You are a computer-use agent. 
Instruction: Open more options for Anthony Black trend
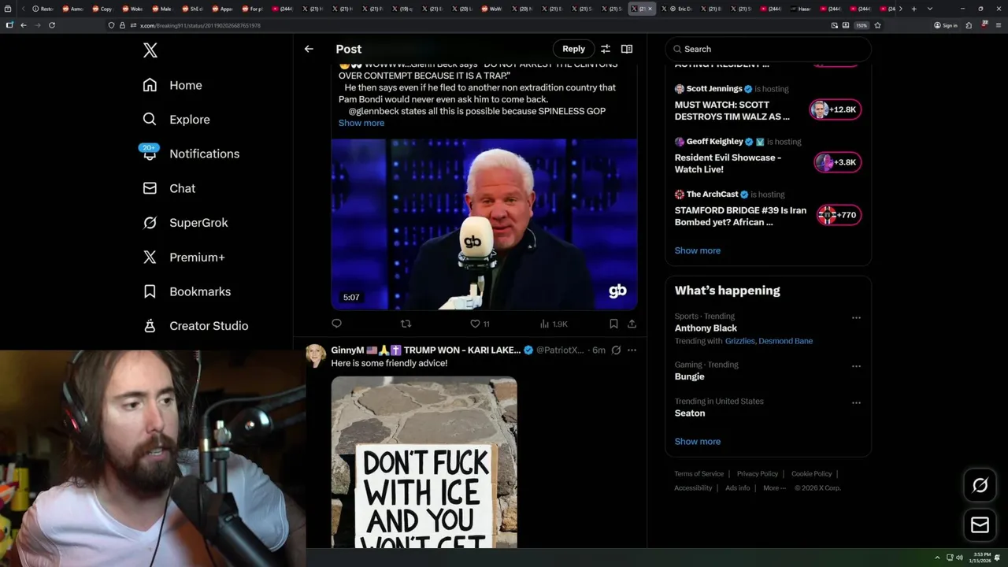coord(856,318)
